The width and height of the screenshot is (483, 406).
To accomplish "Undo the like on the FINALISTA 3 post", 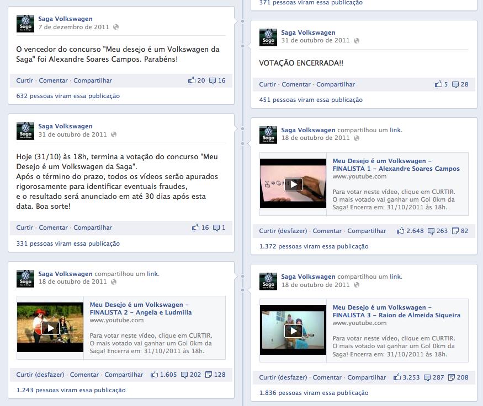I will tap(283, 377).
